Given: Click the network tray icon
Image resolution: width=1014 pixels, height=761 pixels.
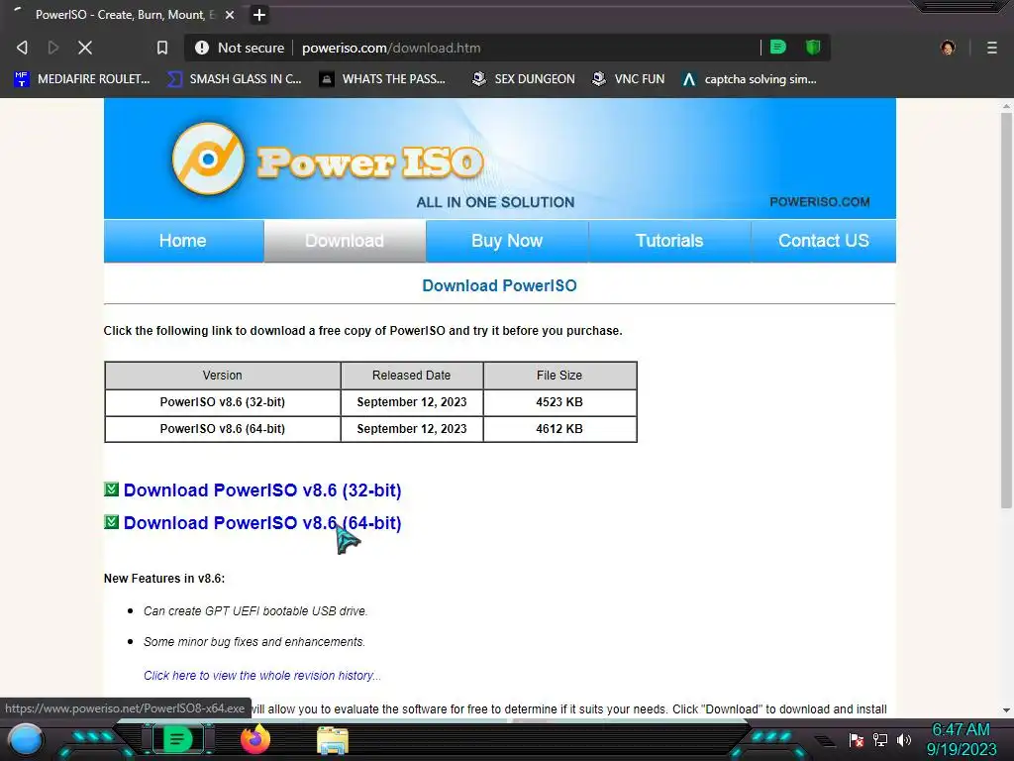Looking at the screenshot, I should (880, 740).
